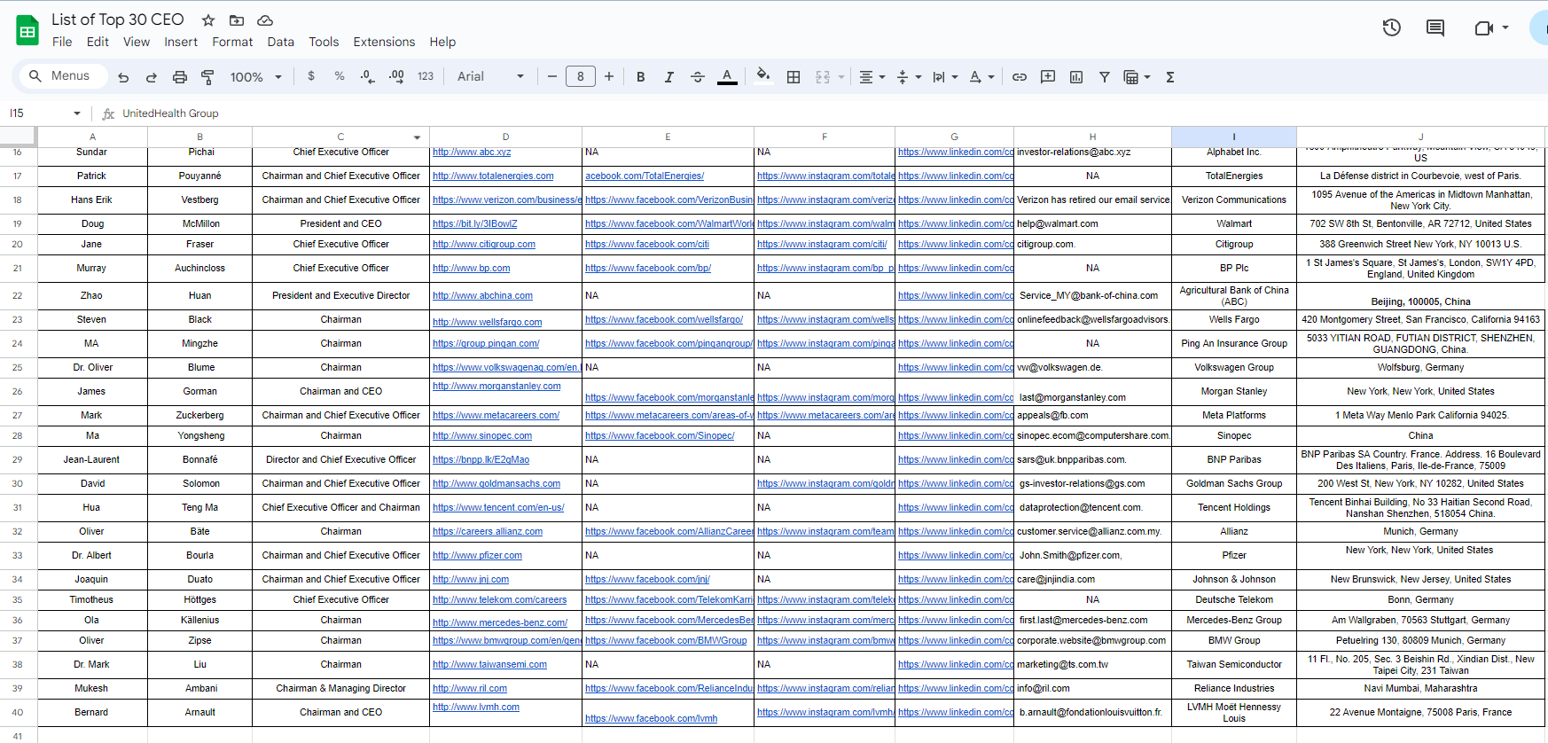Open the comments panel icon
The image size is (1548, 743).
[1435, 27]
